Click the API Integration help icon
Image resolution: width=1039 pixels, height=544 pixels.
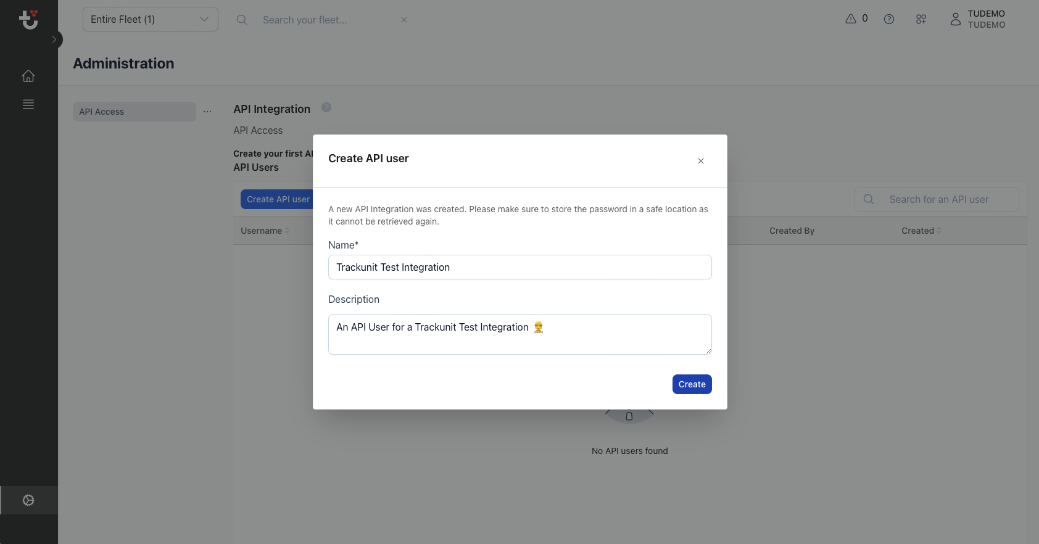326,107
